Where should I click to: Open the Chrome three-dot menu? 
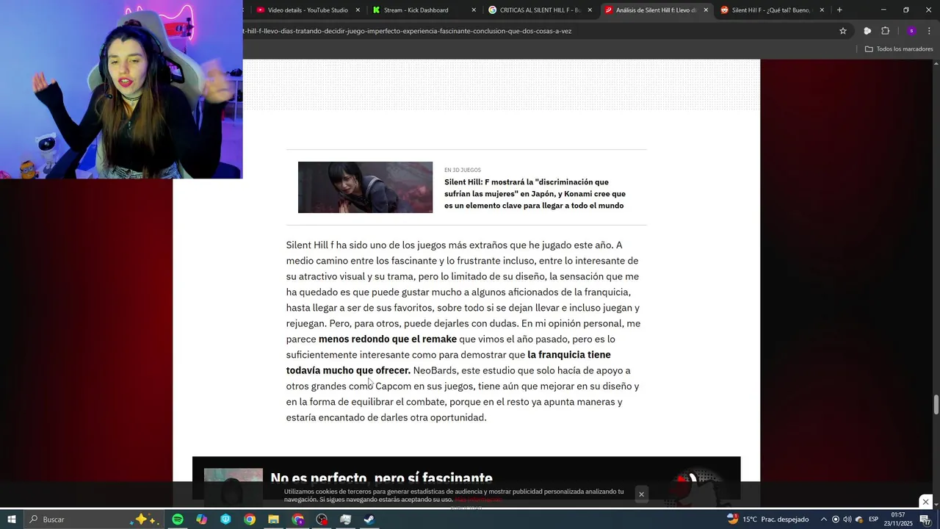click(x=930, y=31)
